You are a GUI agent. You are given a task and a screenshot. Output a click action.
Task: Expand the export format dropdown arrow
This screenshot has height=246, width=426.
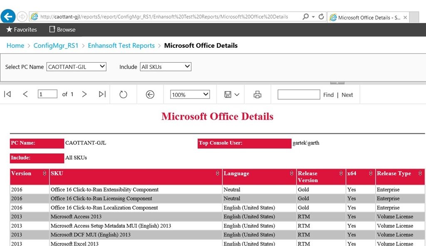237,95
